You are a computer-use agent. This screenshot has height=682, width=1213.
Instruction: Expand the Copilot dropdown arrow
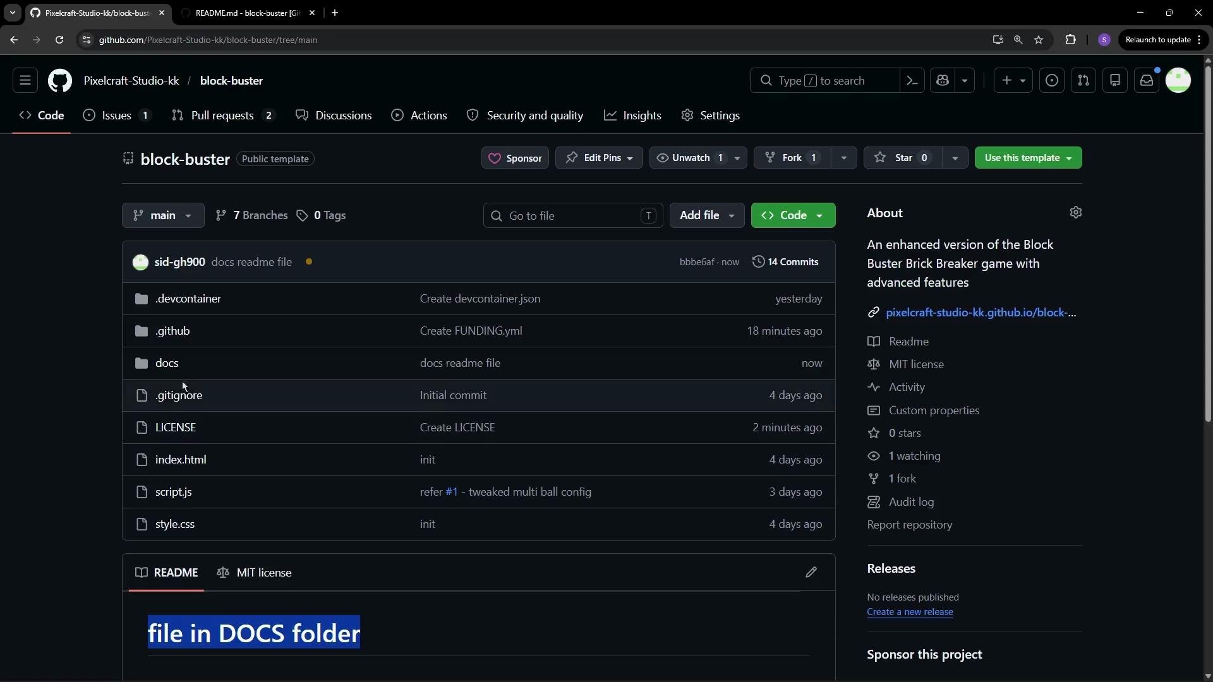(965, 81)
